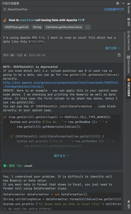The height and width of the screenshot is (214, 131).
Task: Click the 赞同 80 count under question
Action: pos(8,55)
